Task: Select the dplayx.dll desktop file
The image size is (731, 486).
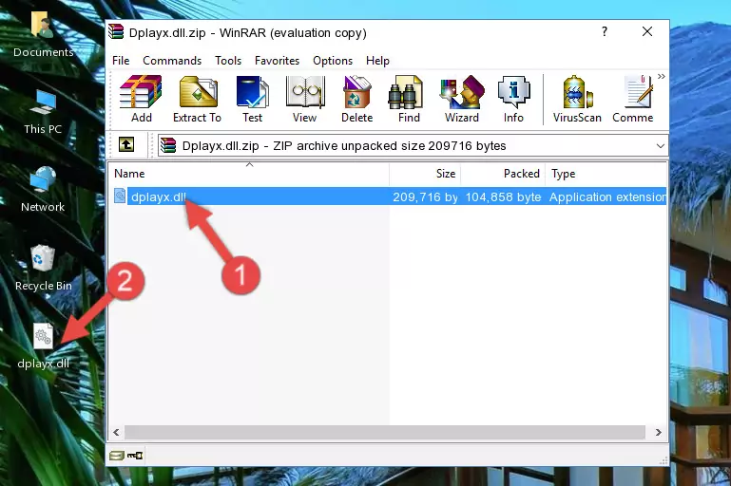Action: click(44, 346)
